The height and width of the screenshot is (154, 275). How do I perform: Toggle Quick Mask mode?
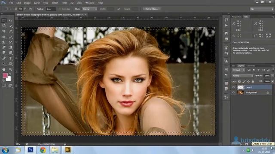tap(4, 86)
